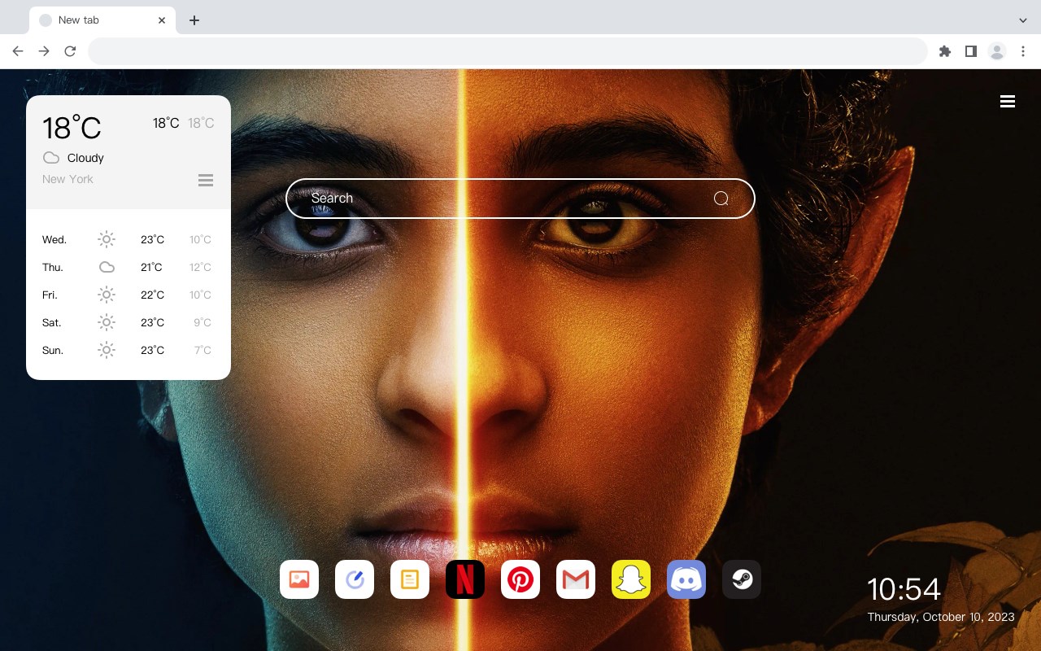Image resolution: width=1041 pixels, height=651 pixels.
Task: Click the Thursday cloud weather icon
Action: click(107, 267)
